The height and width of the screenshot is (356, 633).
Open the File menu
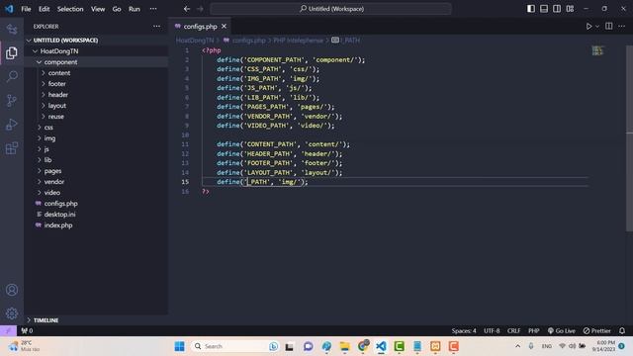(x=26, y=9)
